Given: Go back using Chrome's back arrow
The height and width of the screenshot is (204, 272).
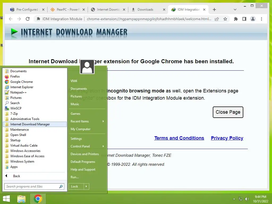Looking at the screenshot, I should pyautogui.click(x=11, y=19).
